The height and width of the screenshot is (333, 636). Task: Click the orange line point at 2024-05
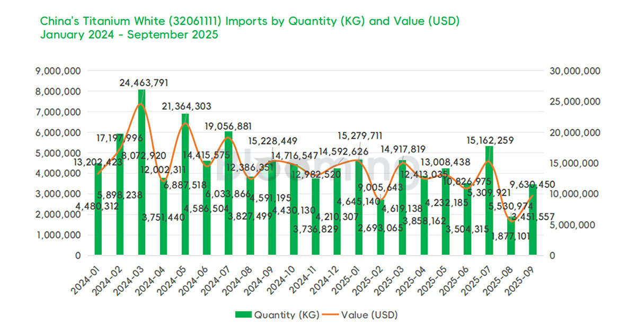[186, 123]
